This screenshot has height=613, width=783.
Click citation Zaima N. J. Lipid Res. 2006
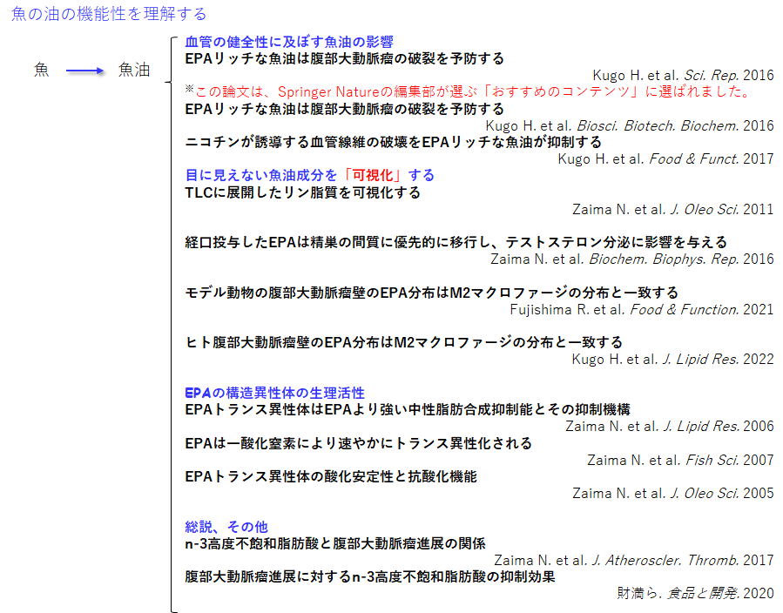point(670,427)
